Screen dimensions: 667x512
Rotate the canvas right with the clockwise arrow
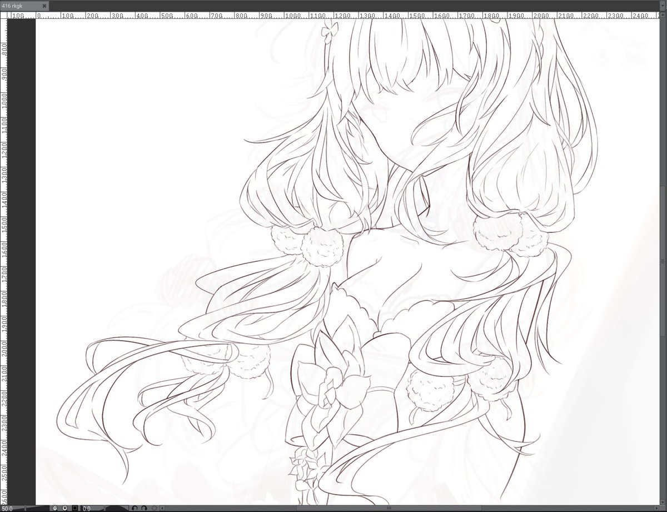tap(144, 508)
